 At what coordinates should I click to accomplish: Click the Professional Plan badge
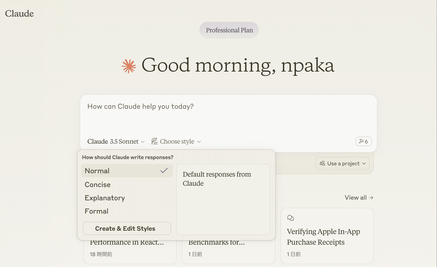229,30
